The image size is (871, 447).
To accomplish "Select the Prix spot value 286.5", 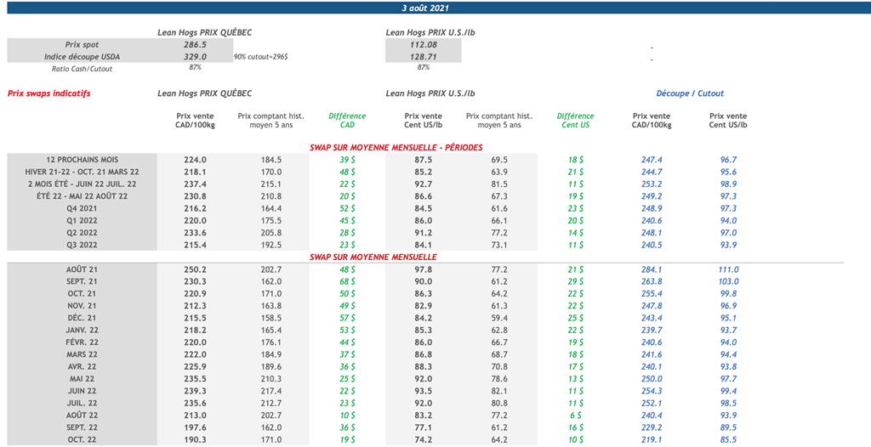I will [x=196, y=44].
